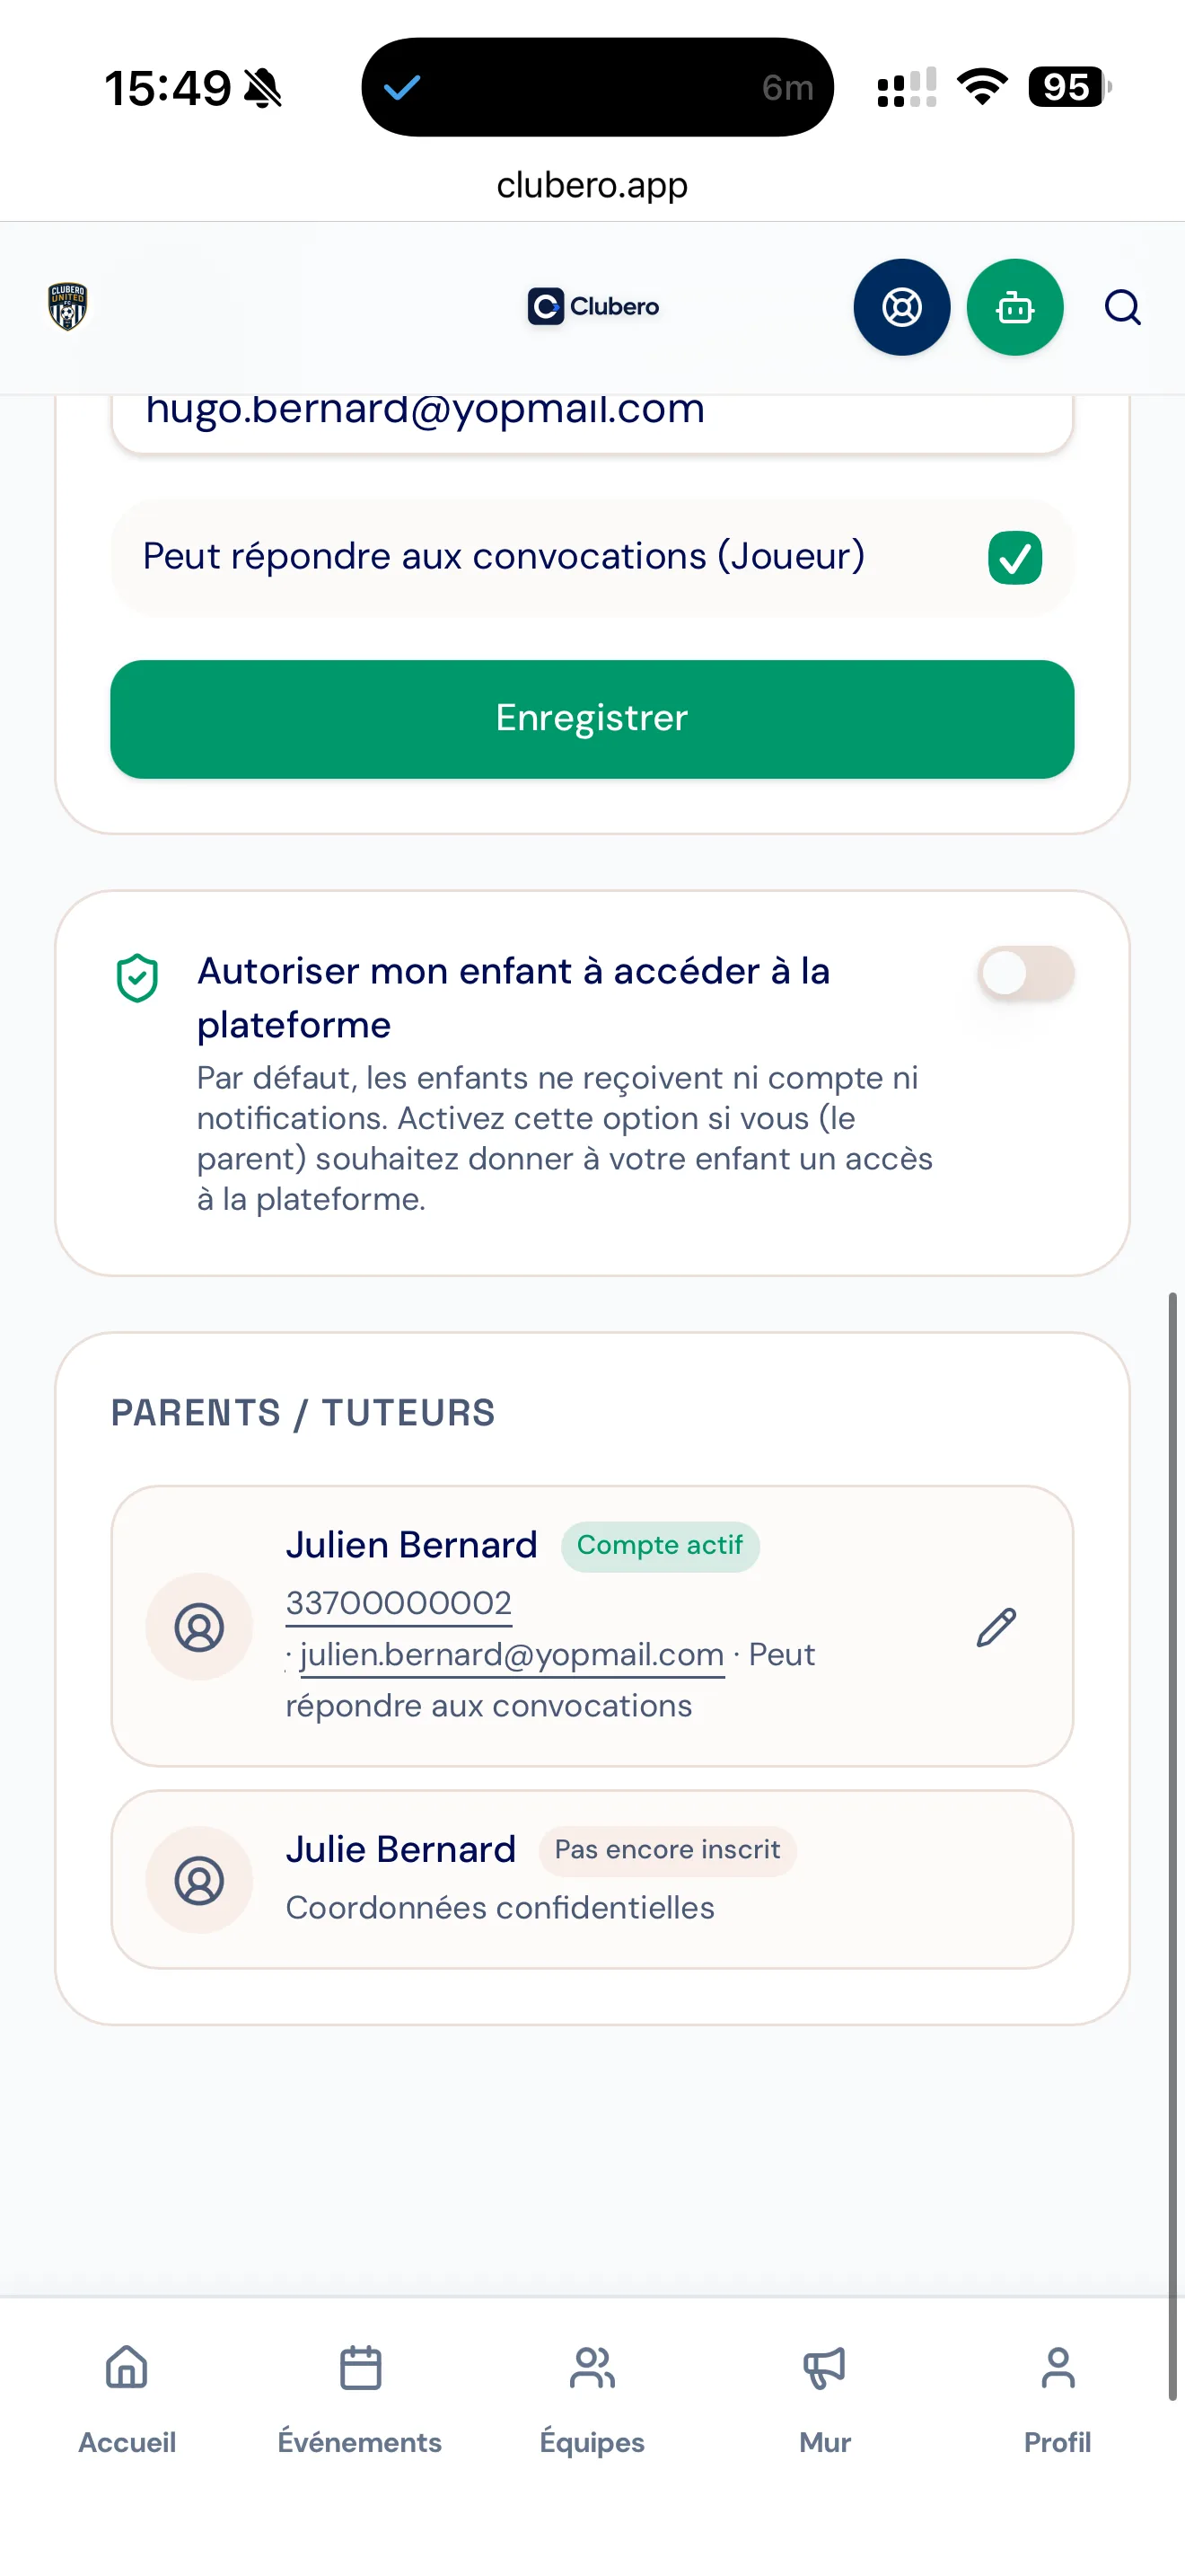The image size is (1185, 2576).
Task: Tap the search magnifier icon
Action: pyautogui.click(x=1122, y=307)
